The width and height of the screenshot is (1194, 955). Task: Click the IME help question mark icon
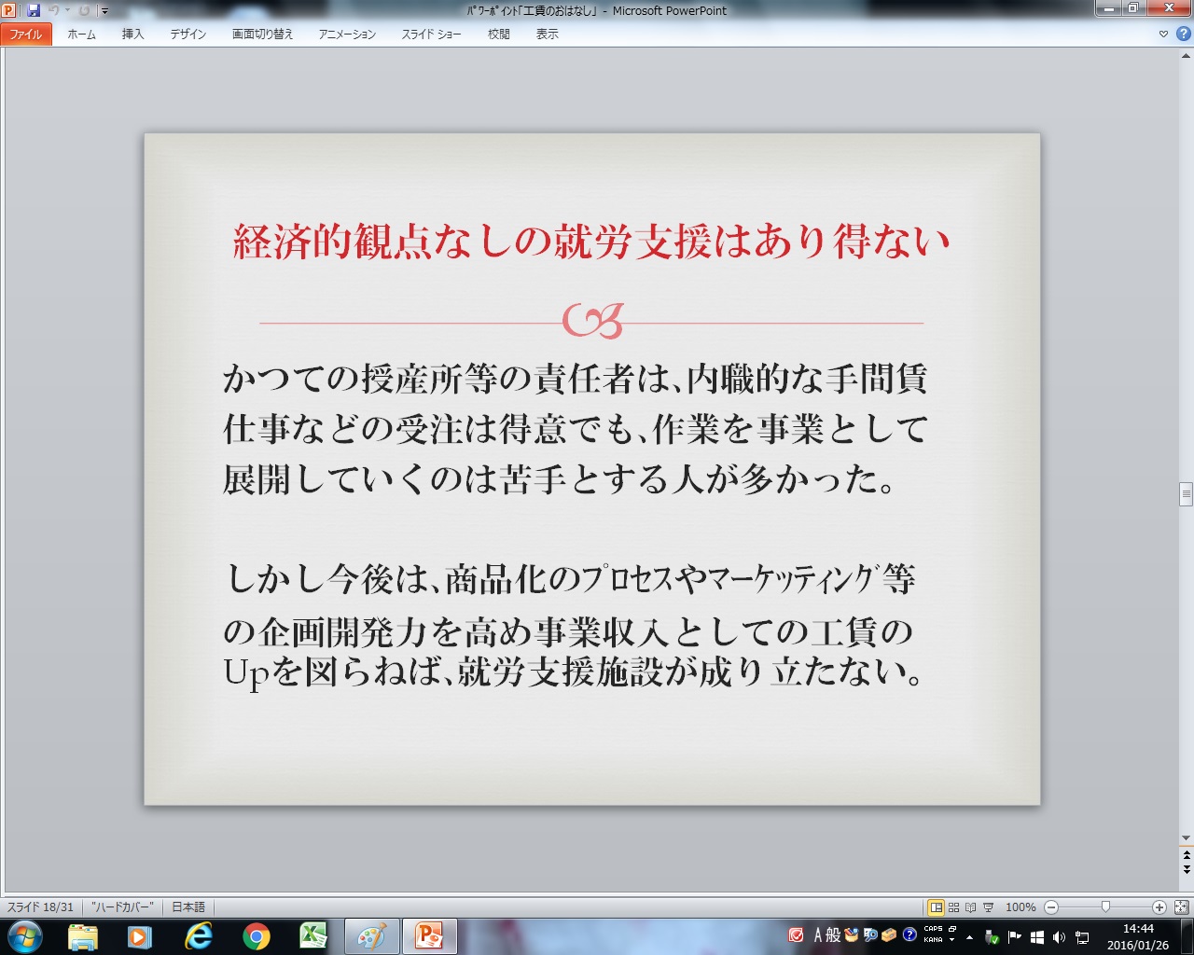click(x=909, y=934)
